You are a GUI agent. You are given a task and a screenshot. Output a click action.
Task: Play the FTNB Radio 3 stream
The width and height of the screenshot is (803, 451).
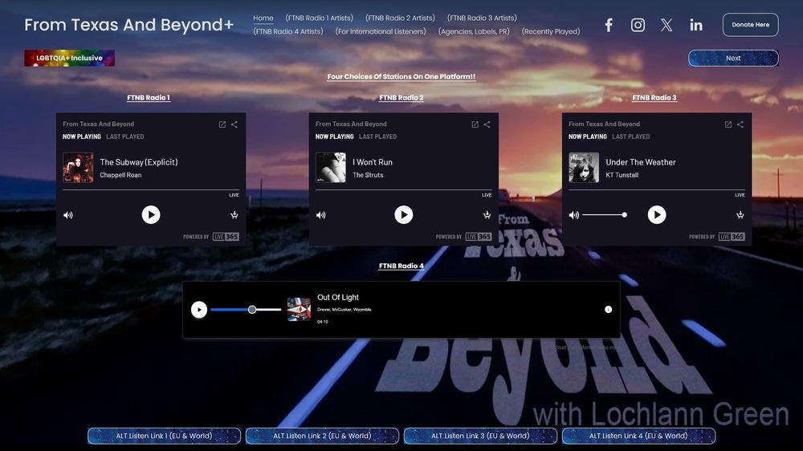click(657, 214)
